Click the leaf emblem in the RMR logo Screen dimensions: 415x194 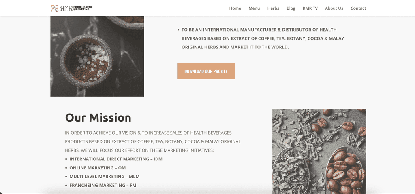55,8
